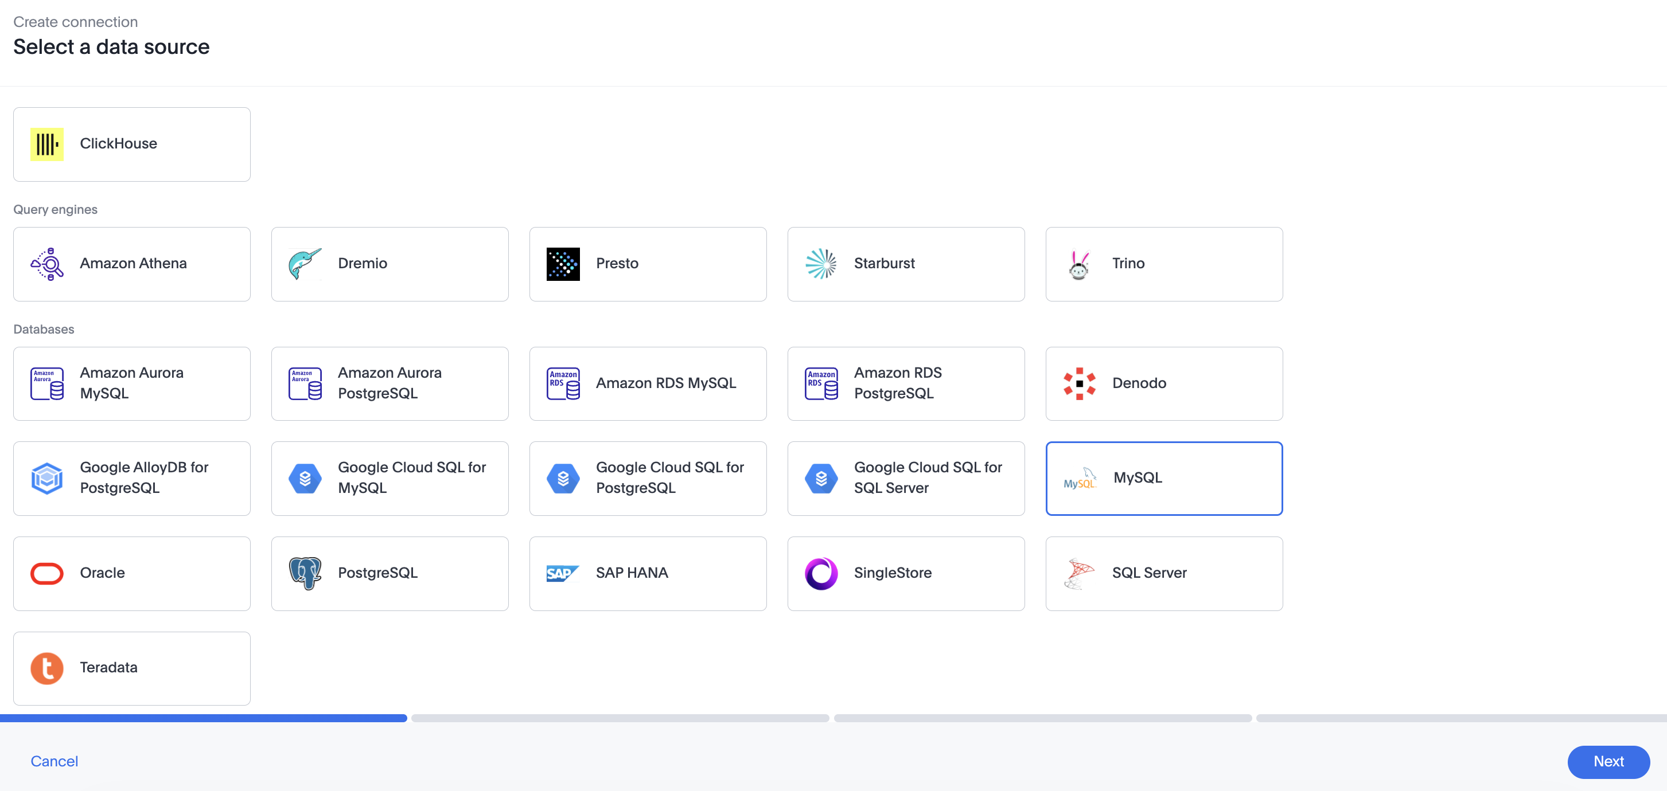Click the Amazon Athena magnifier logo
Image resolution: width=1667 pixels, height=791 pixels.
[x=46, y=263]
